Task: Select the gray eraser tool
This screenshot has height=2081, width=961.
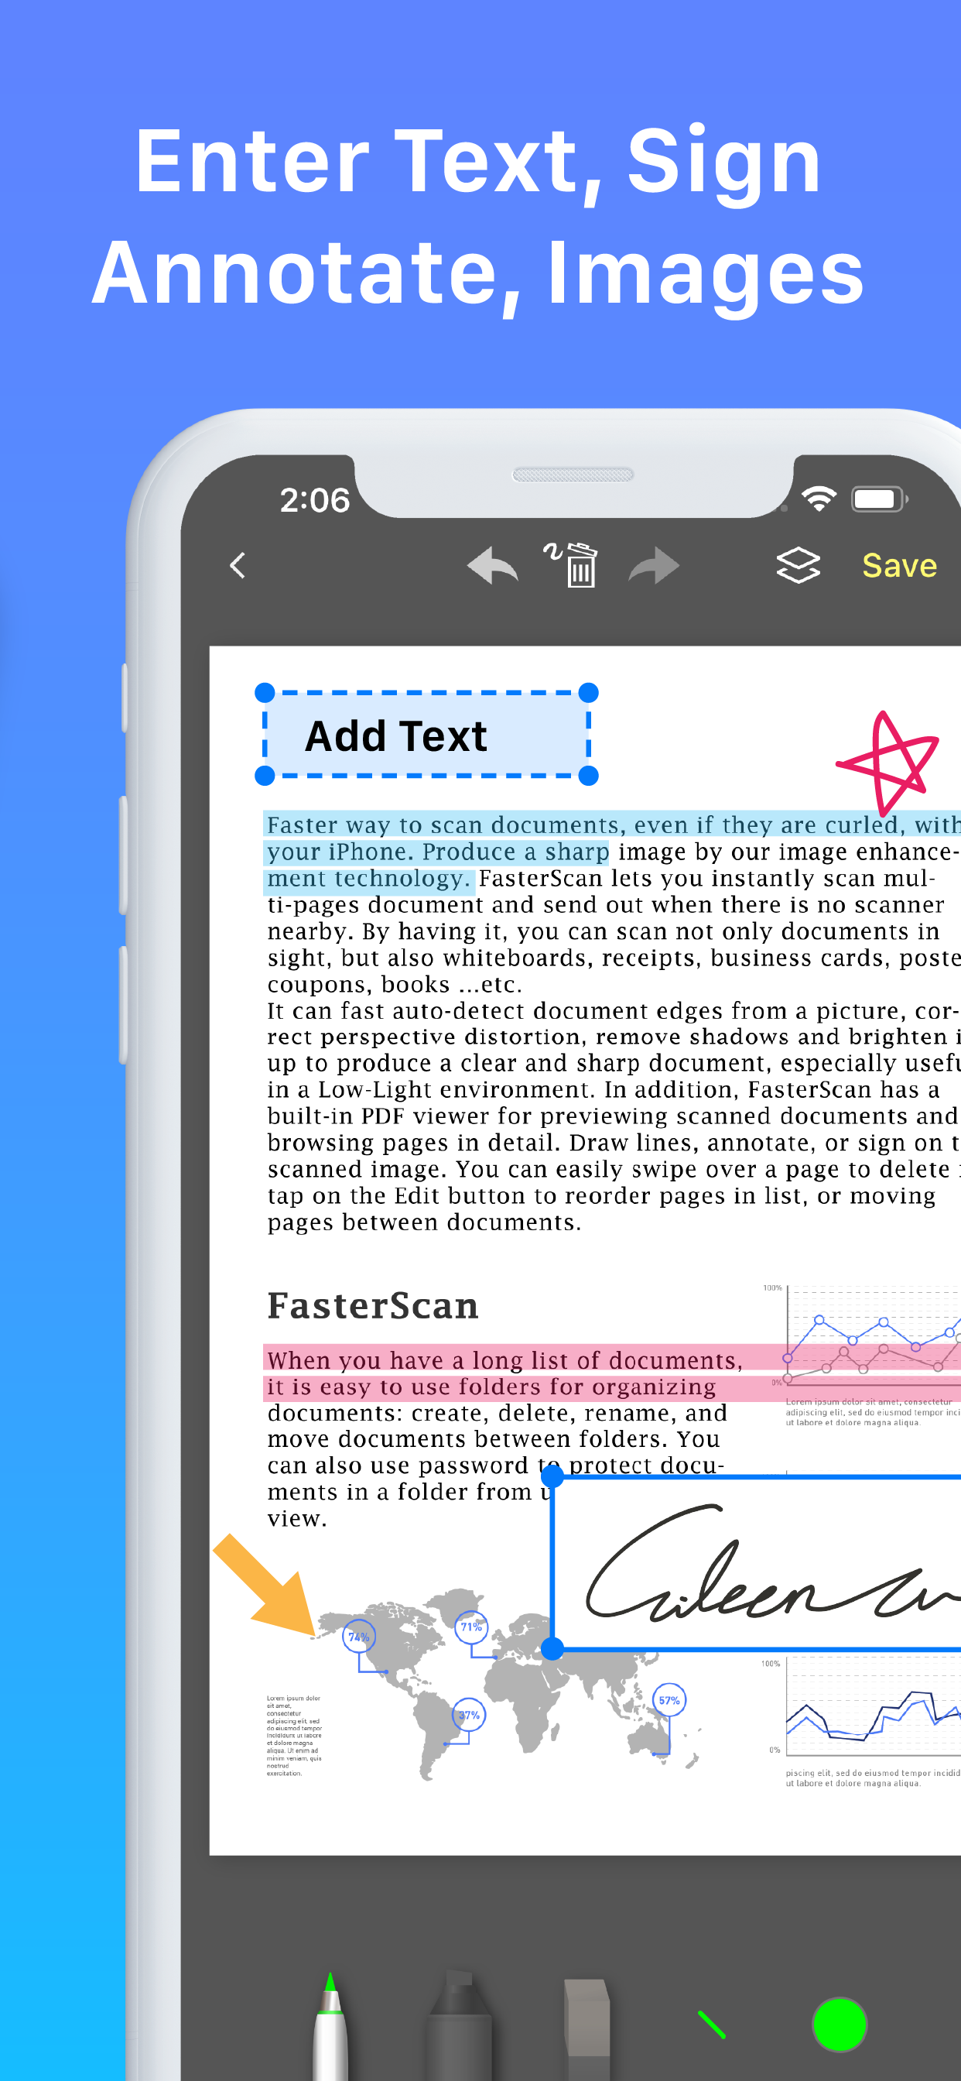Action: point(588,2029)
